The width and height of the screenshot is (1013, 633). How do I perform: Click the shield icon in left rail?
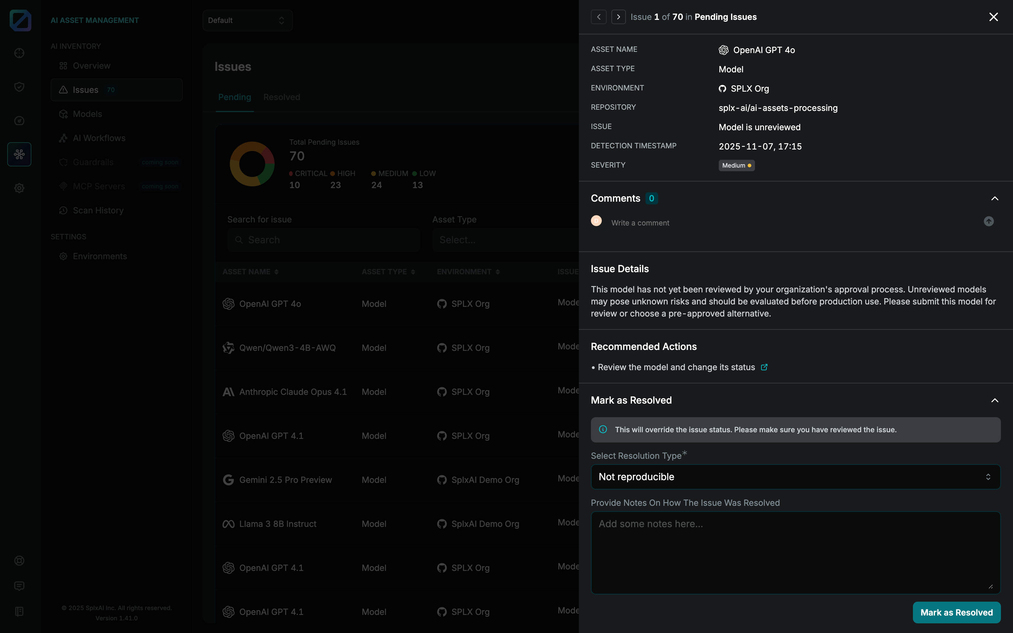click(x=19, y=87)
